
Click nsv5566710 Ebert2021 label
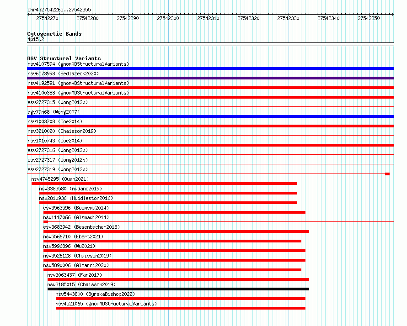click(73, 237)
